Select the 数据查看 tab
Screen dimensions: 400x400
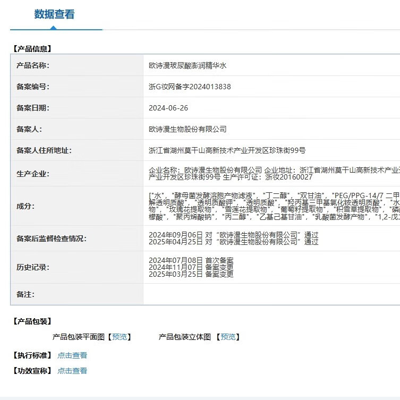click(x=54, y=14)
